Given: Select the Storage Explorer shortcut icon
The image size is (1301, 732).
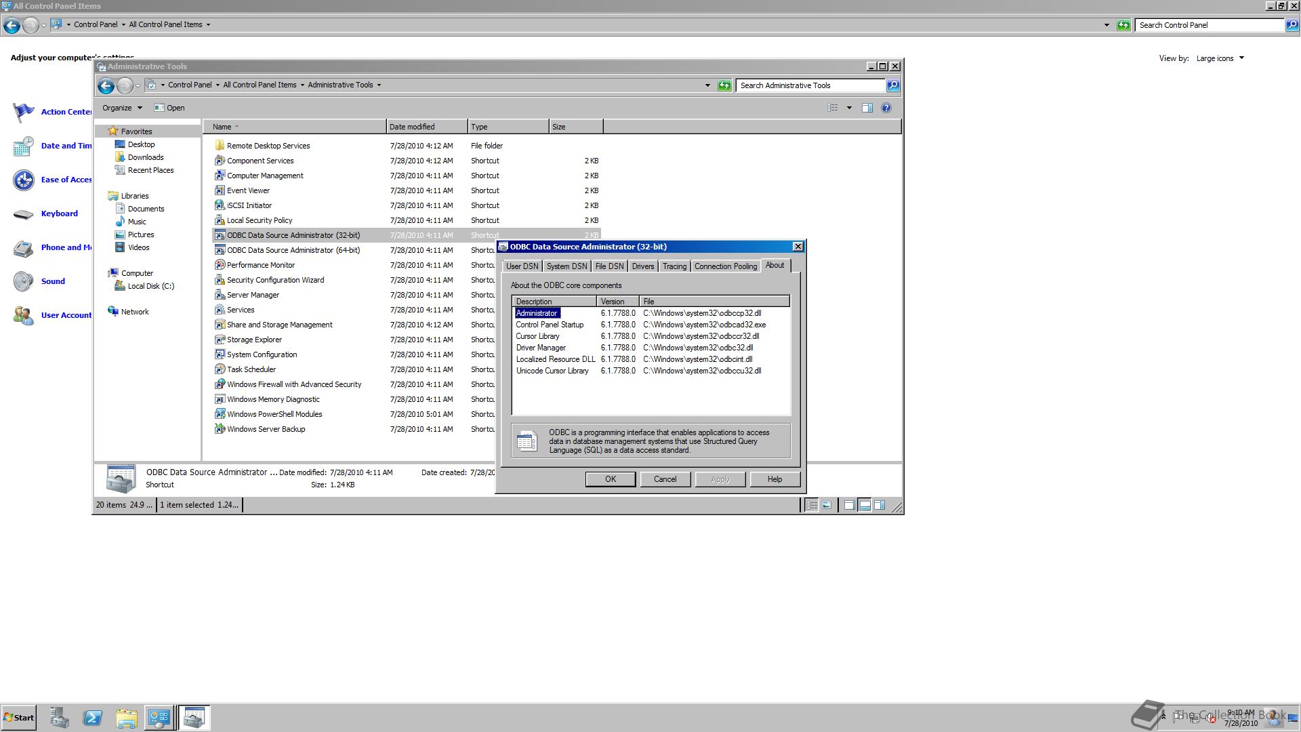Looking at the screenshot, I should tap(220, 340).
